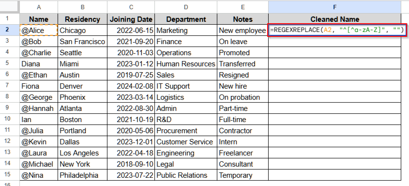Select the Customer Service department cell

click(x=186, y=142)
